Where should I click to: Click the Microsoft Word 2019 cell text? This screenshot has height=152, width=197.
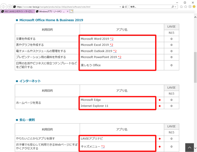point(95,39)
